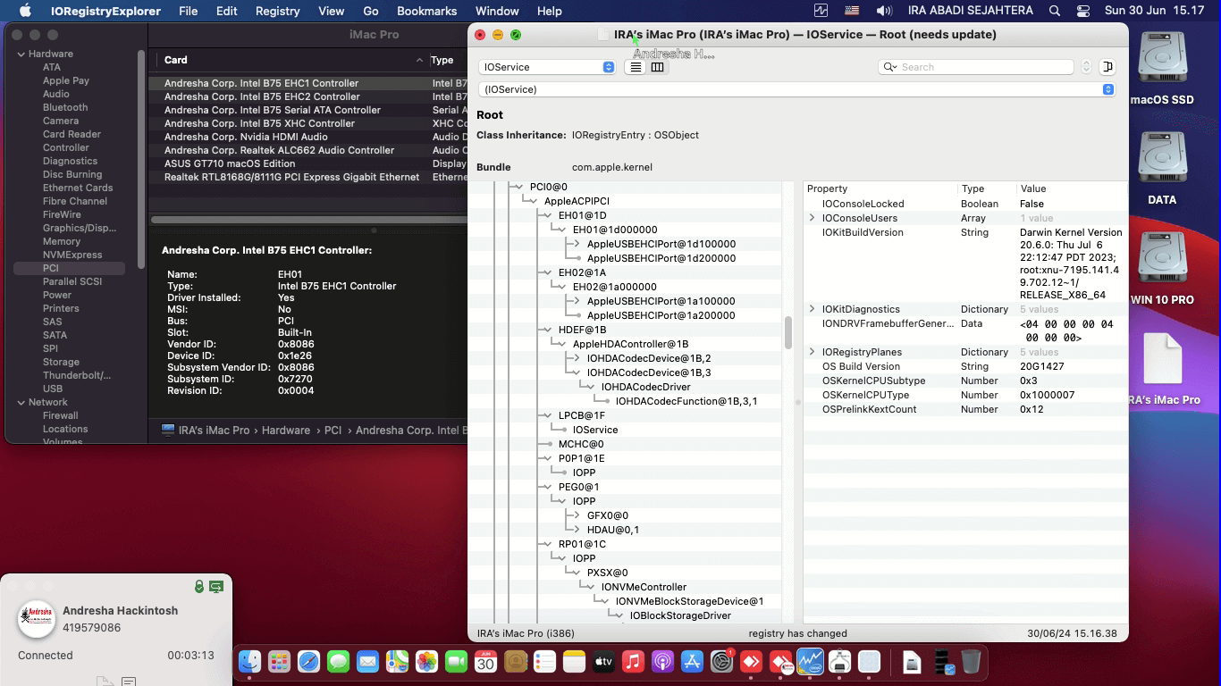Select Realtek RTL8168G/8111G Ethernet card row
1221x686 pixels.
coord(307,177)
